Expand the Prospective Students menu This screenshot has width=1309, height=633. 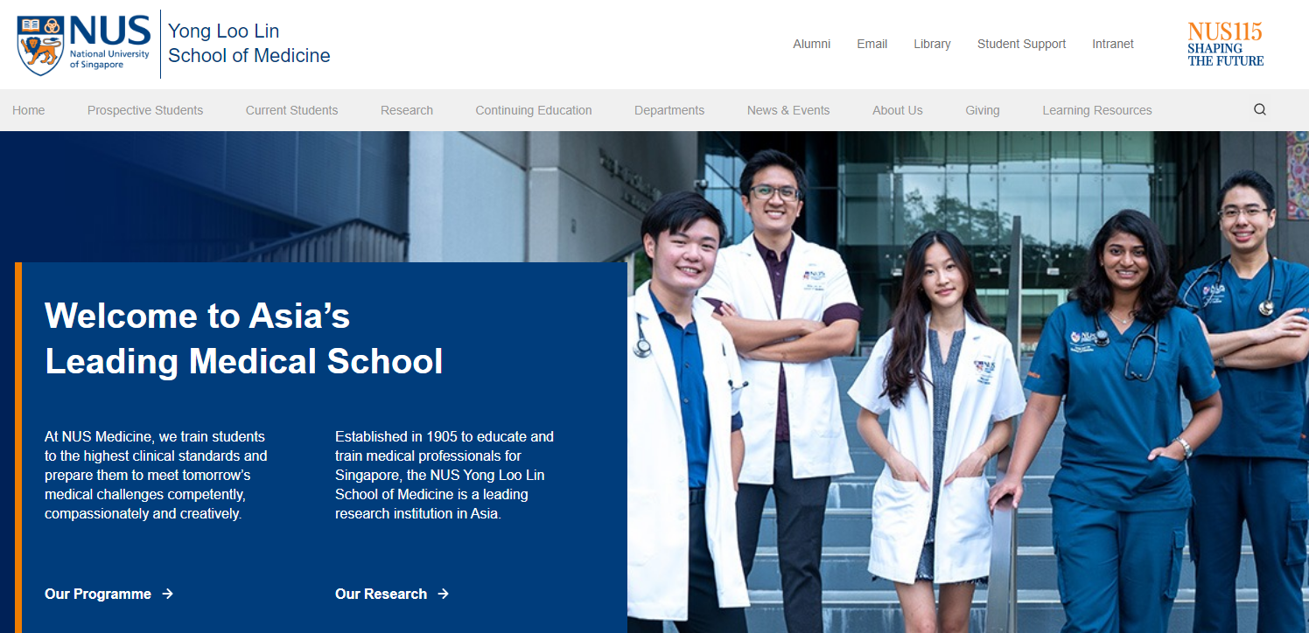(x=144, y=109)
